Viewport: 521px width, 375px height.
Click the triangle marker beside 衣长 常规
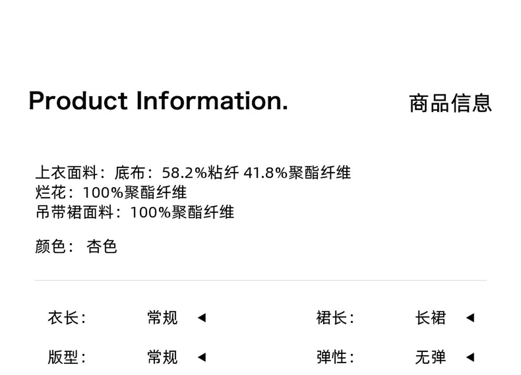pos(202,318)
